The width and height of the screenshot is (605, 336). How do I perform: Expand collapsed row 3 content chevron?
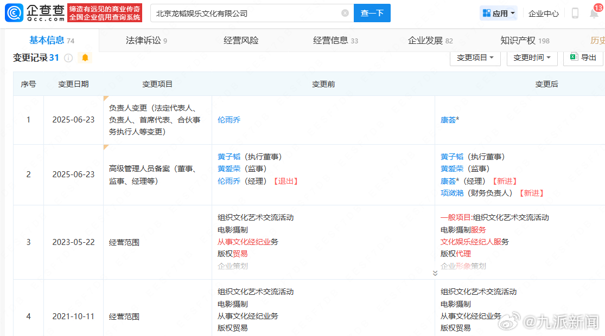(435, 273)
